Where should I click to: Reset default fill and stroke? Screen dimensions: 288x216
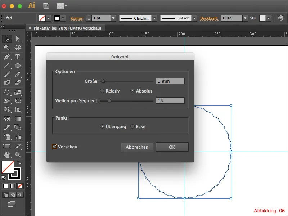click(x=4, y=177)
